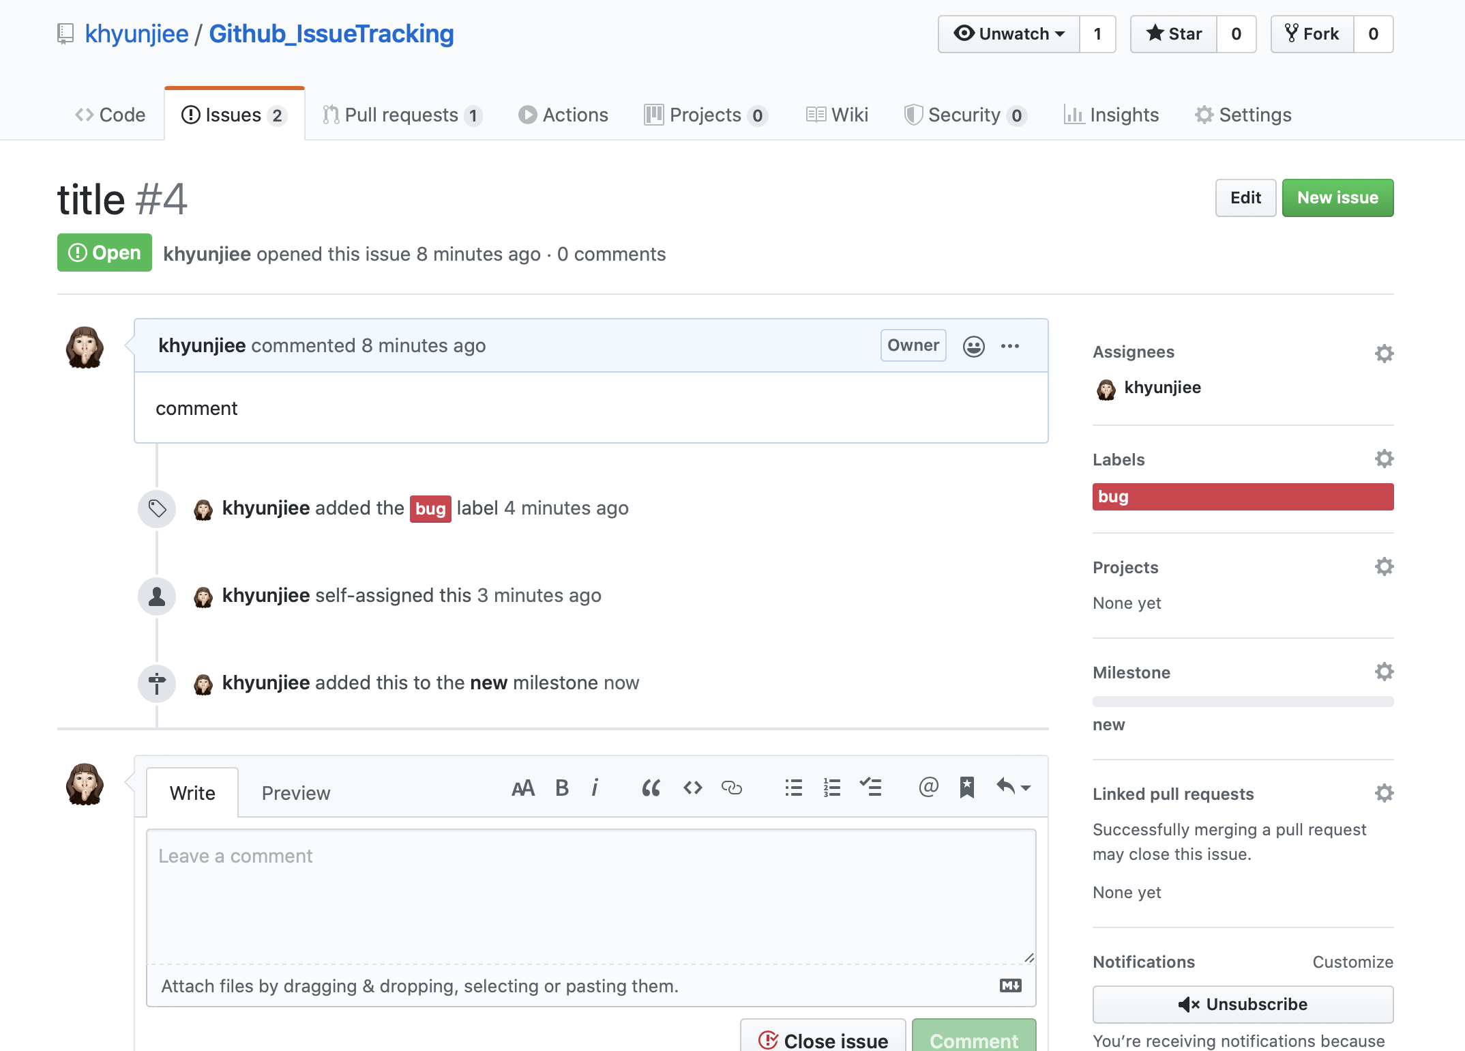1465x1051 pixels.
Task: Open the Labels gear menu
Action: coord(1384,459)
